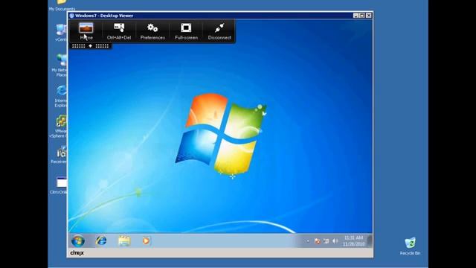Open the Windows 7 Start orb

(x=78, y=240)
